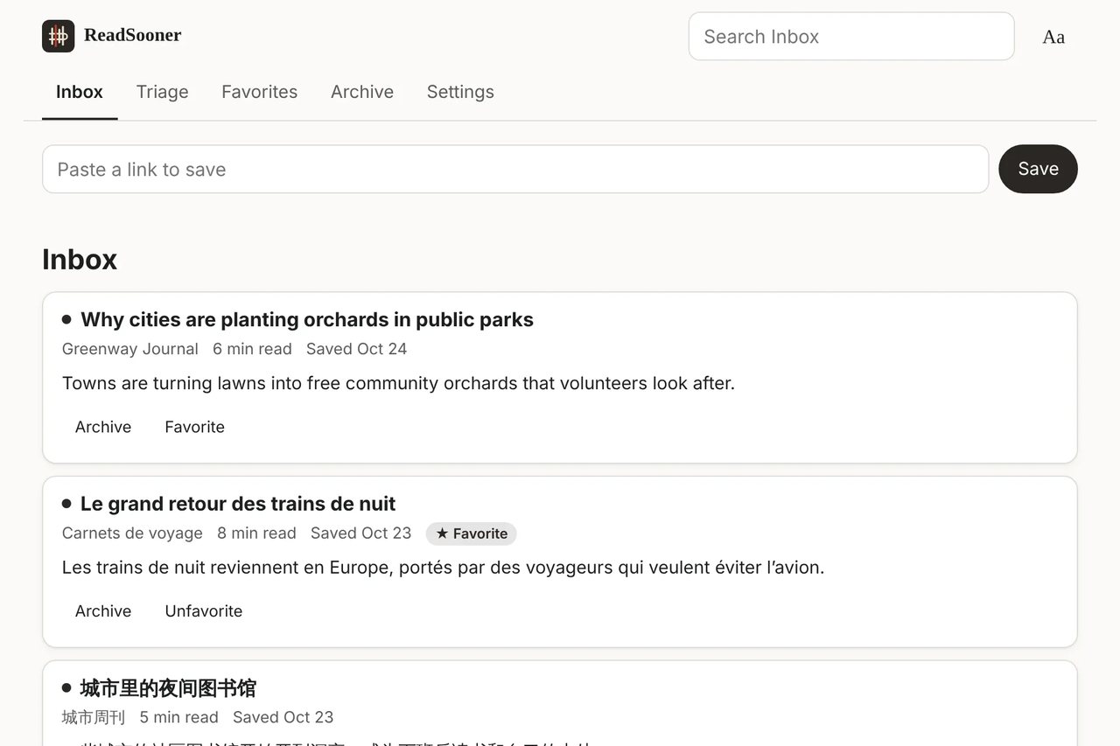
Task: Archive the orchards in public parks article
Action: tap(103, 427)
